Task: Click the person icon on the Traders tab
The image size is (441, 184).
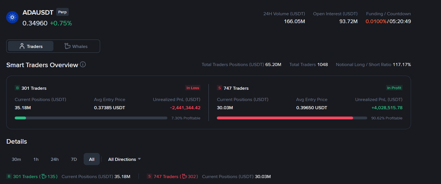Action: [22, 46]
